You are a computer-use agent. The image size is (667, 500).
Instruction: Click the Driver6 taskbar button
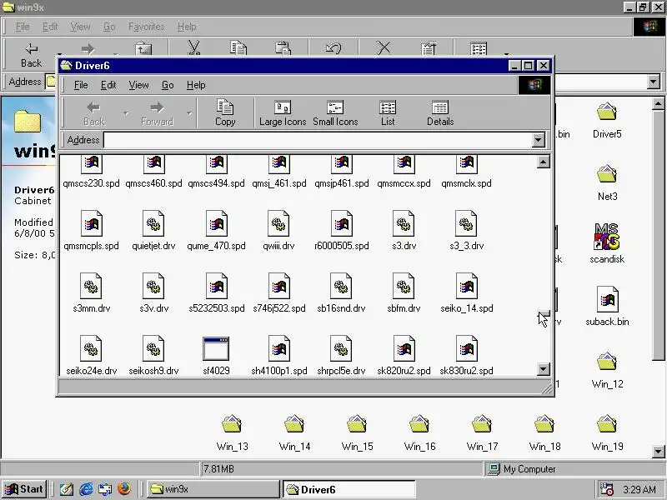[x=349, y=489]
